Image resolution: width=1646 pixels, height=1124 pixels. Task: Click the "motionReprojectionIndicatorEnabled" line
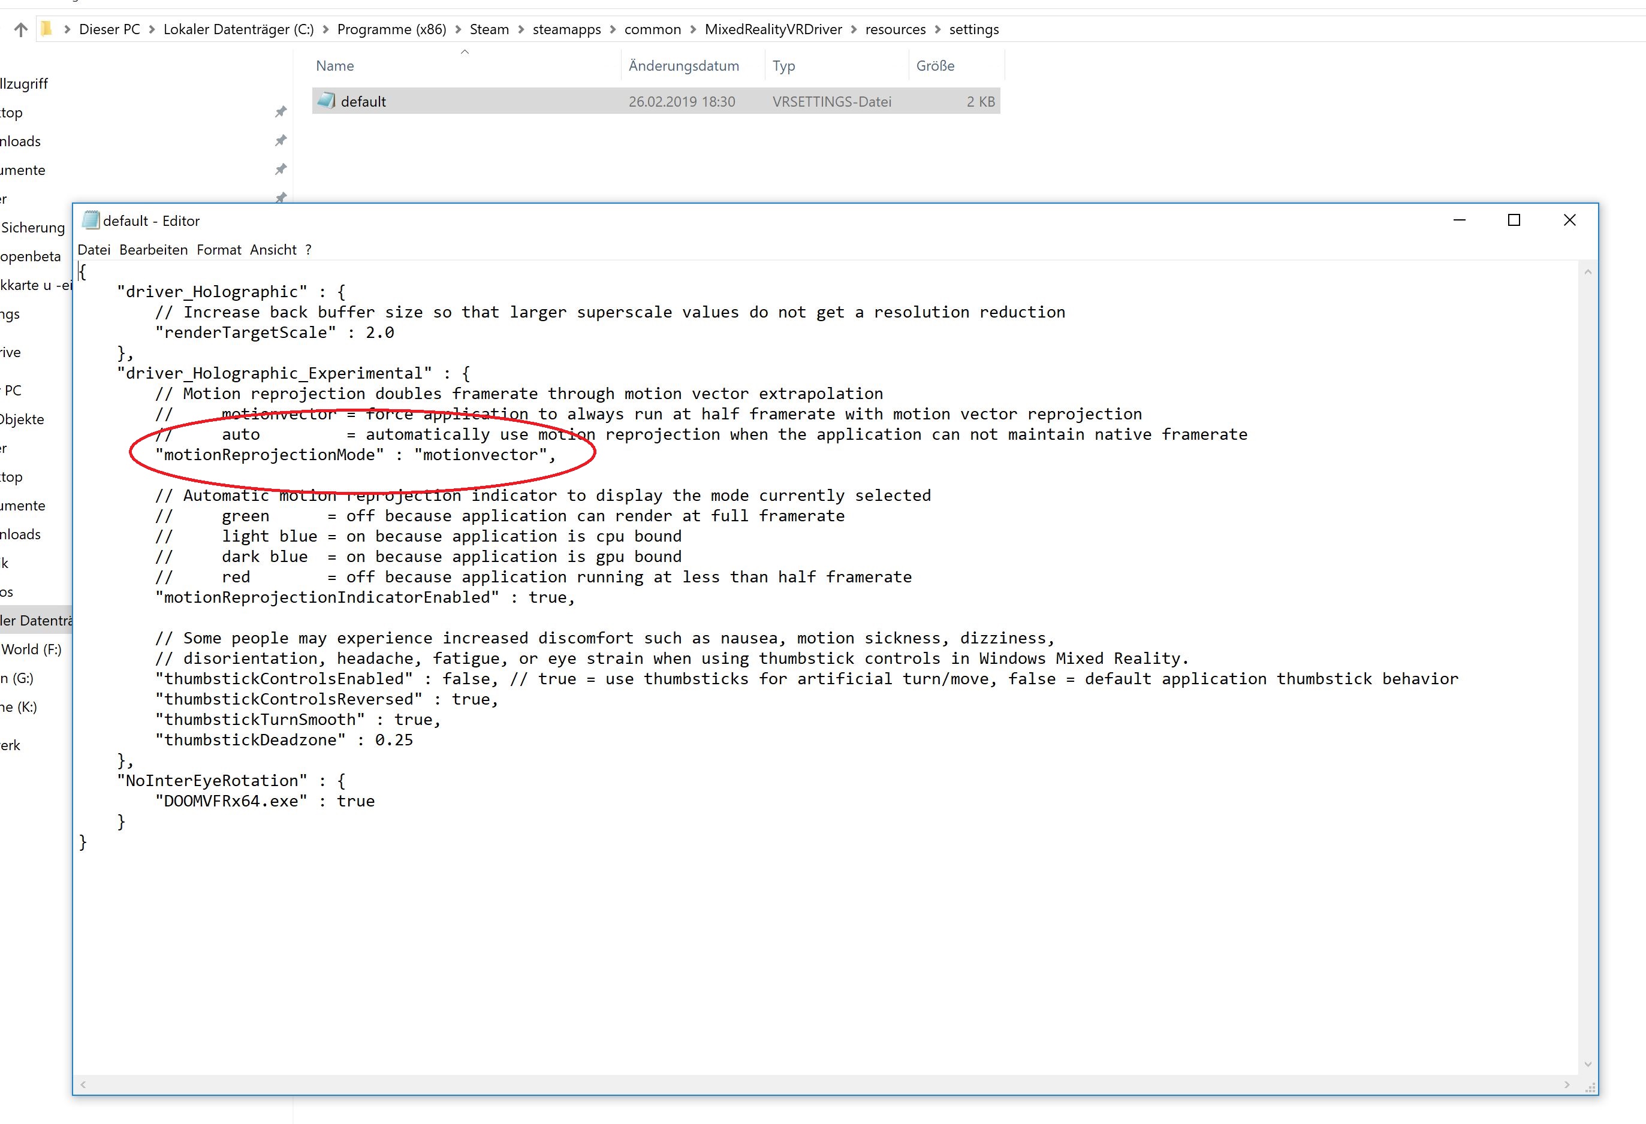tap(365, 597)
